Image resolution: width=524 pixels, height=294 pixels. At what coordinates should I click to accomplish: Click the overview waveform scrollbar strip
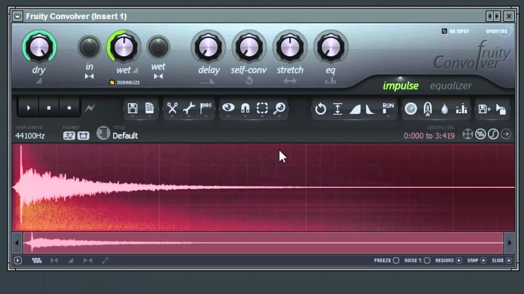(x=263, y=243)
